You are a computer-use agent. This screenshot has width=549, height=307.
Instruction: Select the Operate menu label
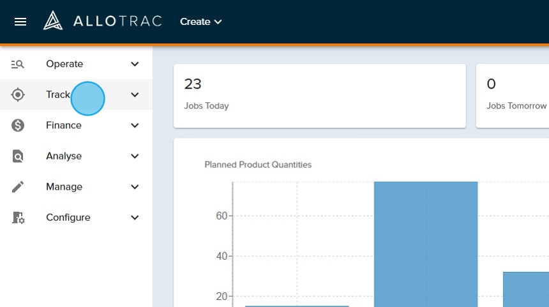pyautogui.click(x=64, y=64)
